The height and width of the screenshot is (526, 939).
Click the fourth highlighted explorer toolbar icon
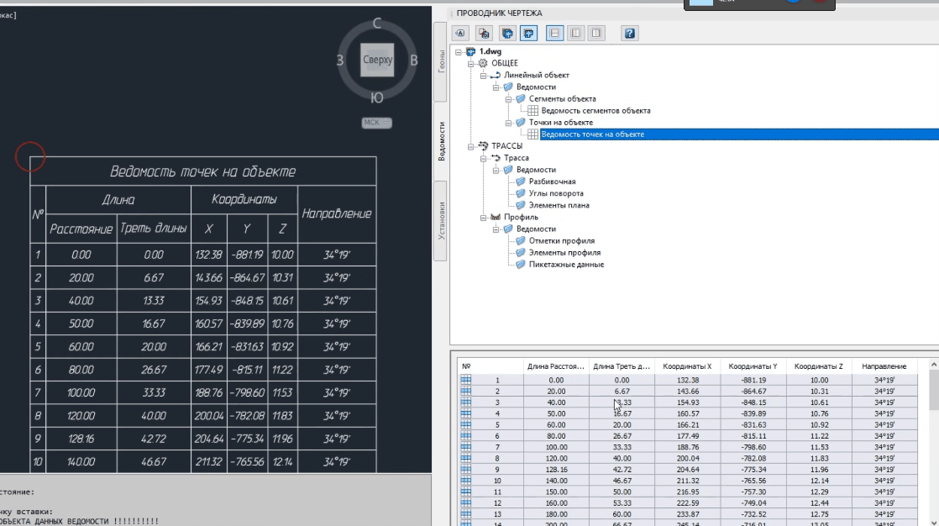click(529, 34)
